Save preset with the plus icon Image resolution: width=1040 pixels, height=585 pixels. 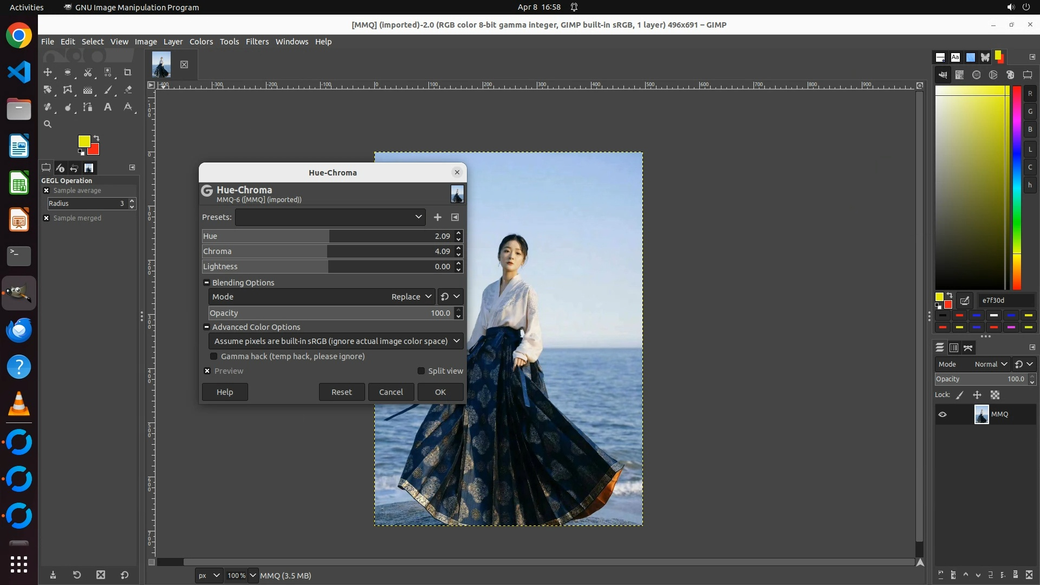tap(437, 217)
